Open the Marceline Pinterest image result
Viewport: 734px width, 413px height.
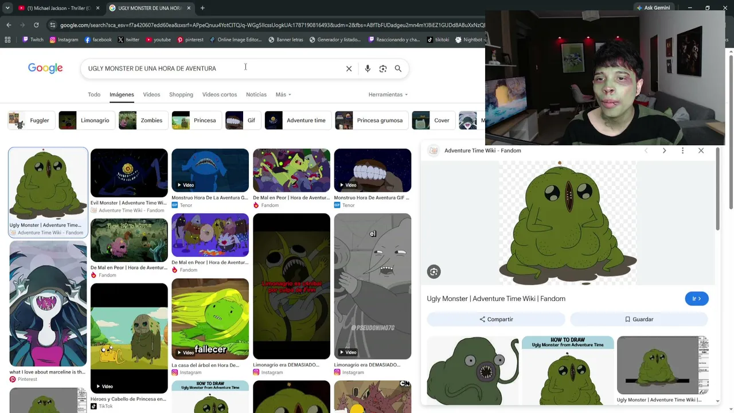point(48,304)
